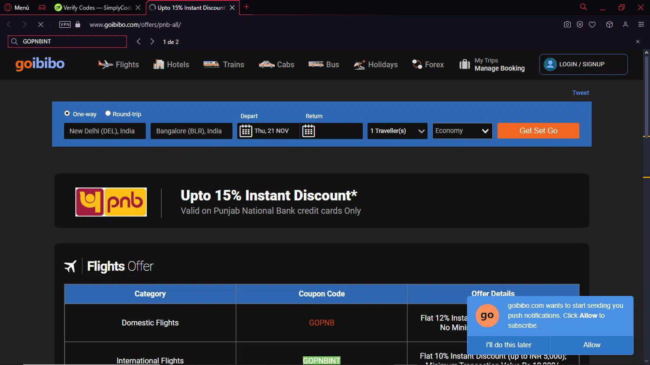Click the Coupon Code column header
Screen dimensions: 650x365
pyautogui.click(x=322, y=294)
